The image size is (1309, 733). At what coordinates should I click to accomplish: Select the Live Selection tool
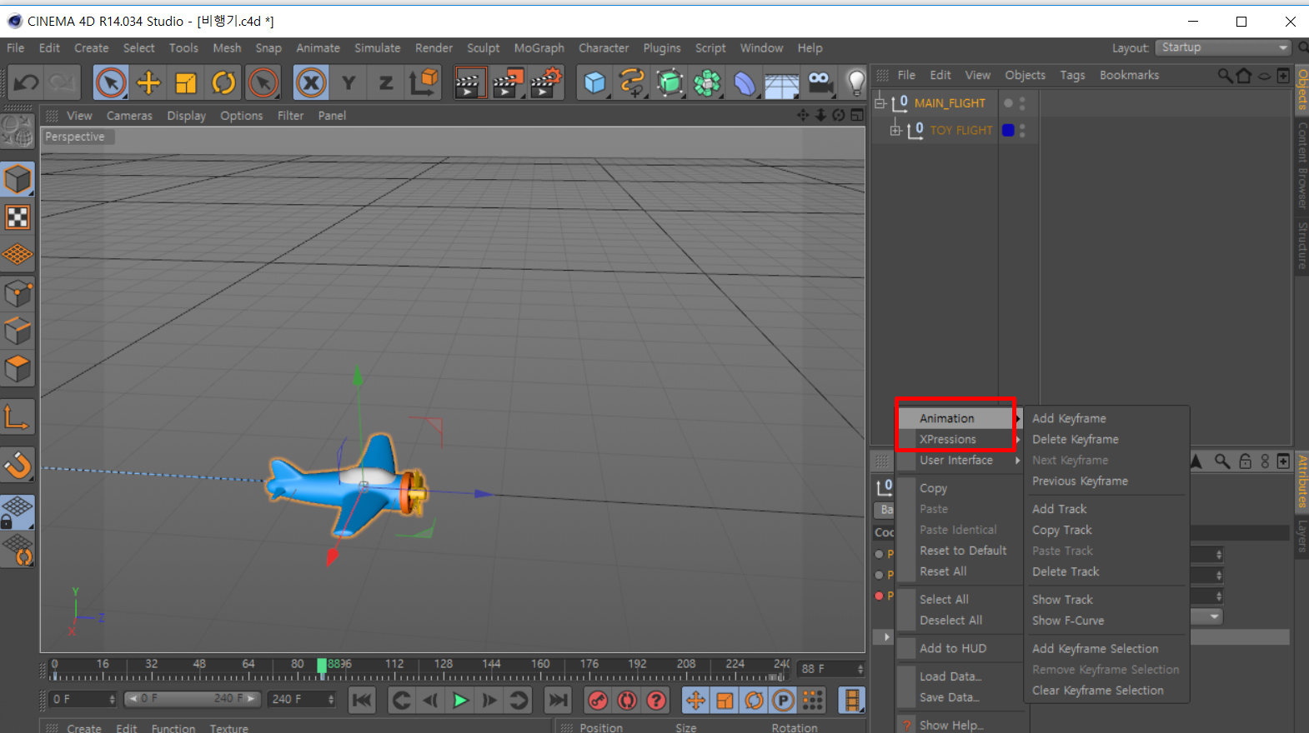tap(111, 82)
